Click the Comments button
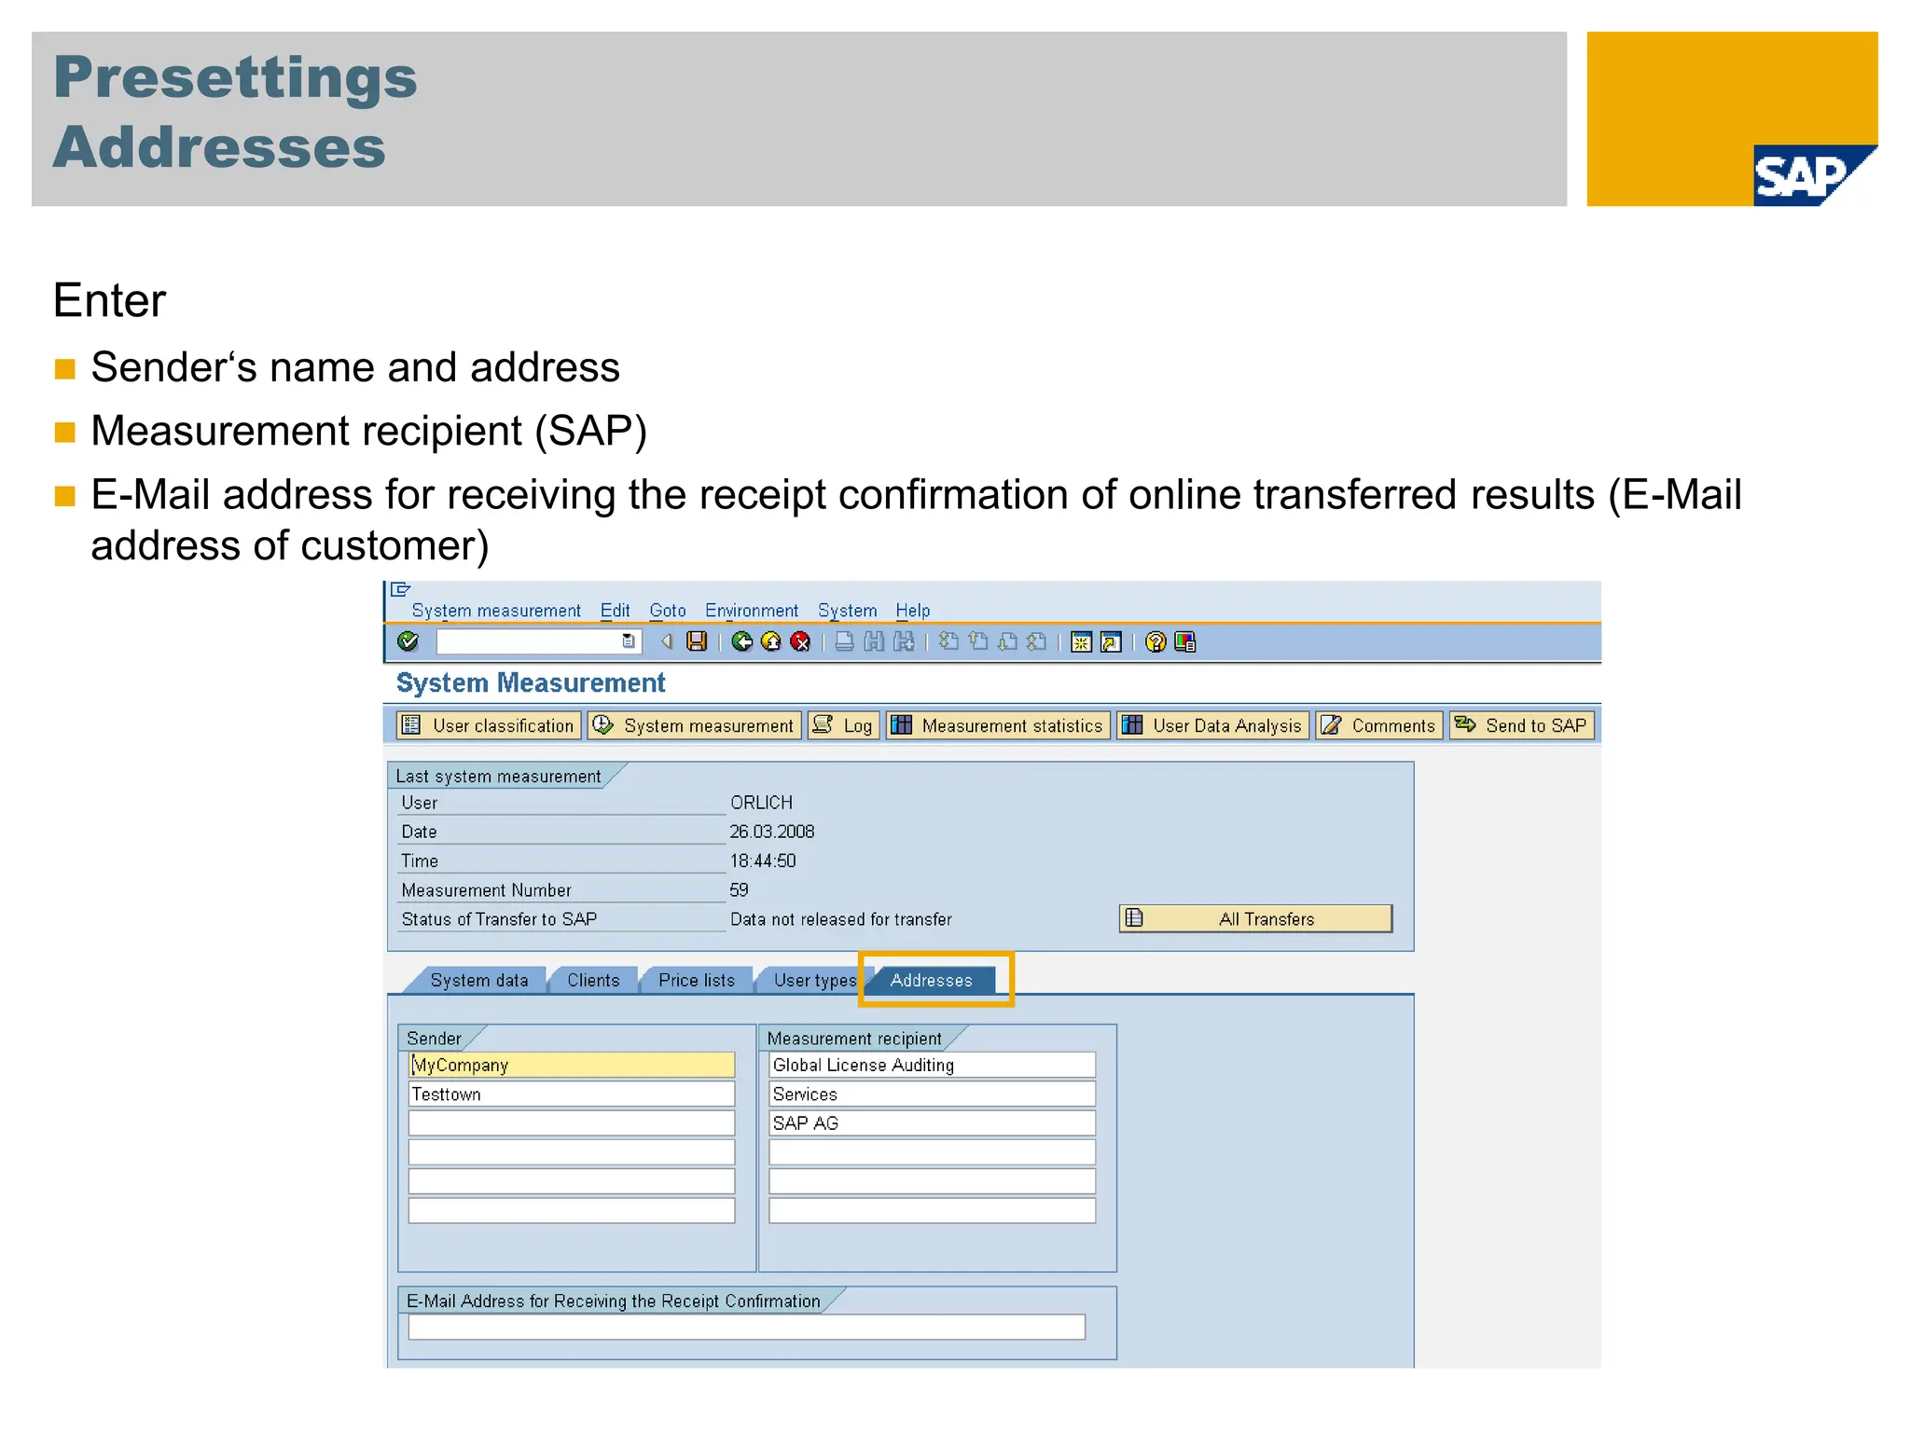This screenshot has width=1910, height=1432. pyautogui.click(x=1379, y=725)
